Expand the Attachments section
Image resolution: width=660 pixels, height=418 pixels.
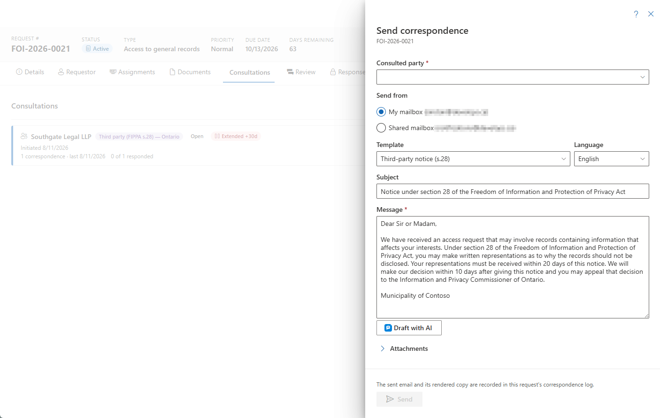pyautogui.click(x=404, y=348)
